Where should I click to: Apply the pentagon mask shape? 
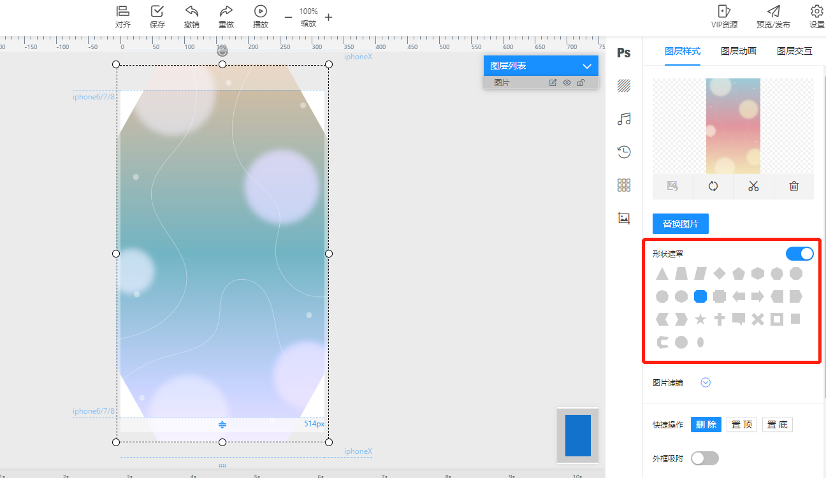tap(739, 273)
